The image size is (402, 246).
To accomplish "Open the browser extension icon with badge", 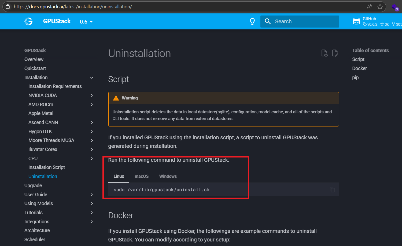I will click(x=395, y=7).
